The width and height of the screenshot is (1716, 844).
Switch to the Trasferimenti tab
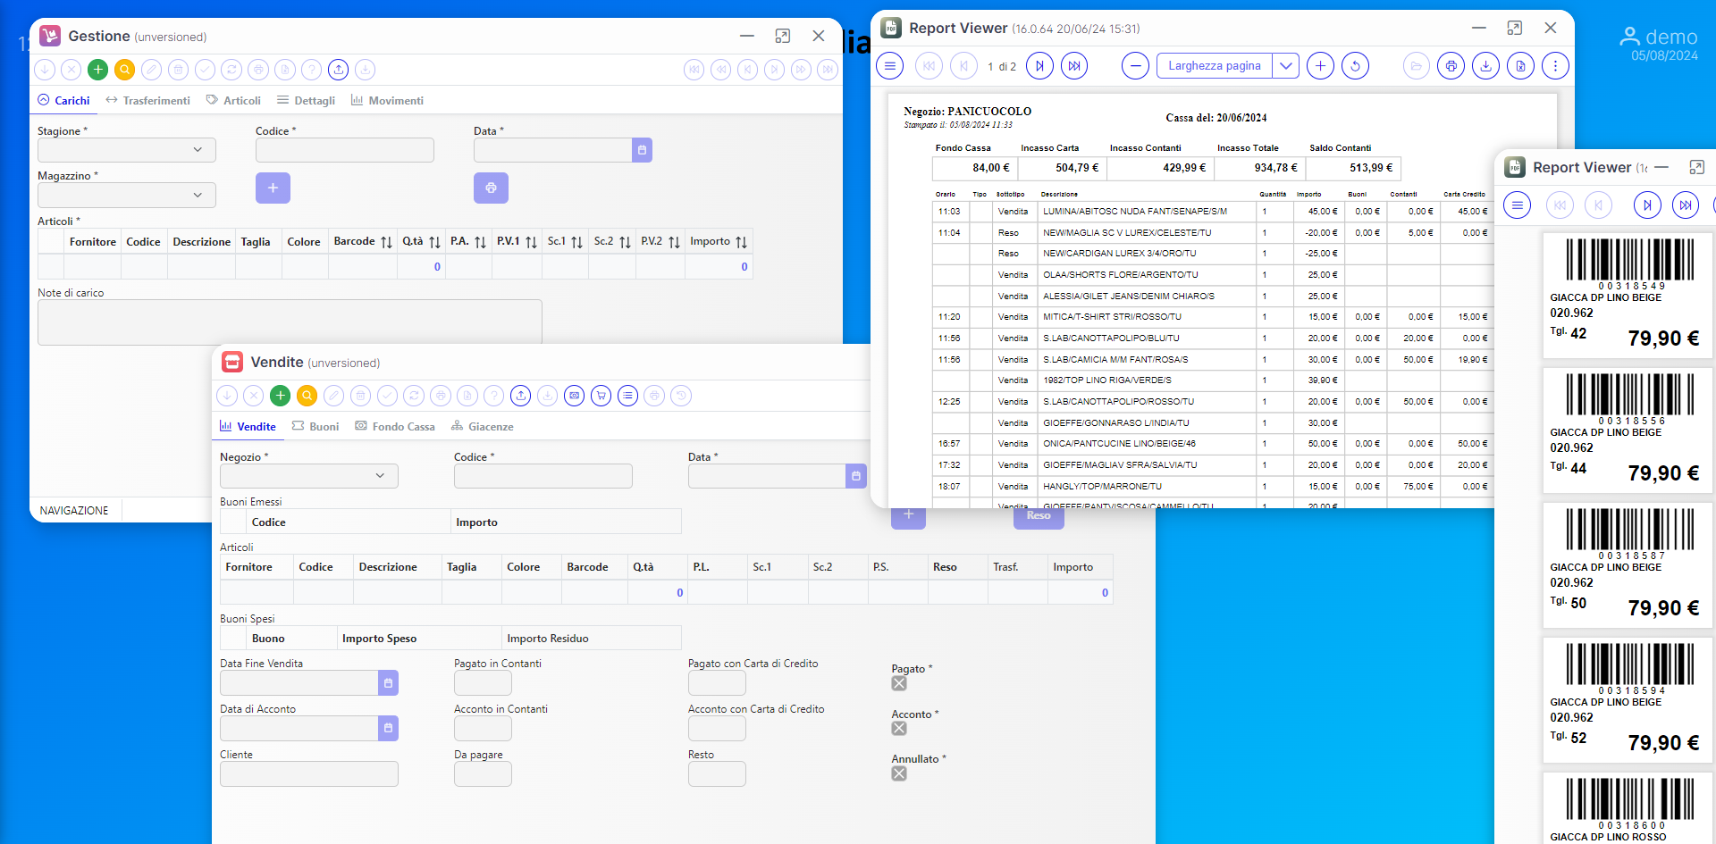tap(148, 101)
